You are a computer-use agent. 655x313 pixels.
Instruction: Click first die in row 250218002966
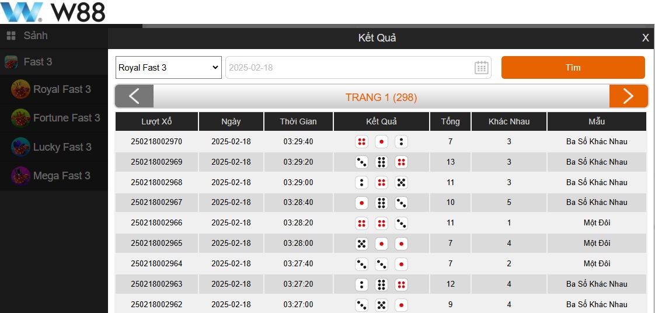[361, 222]
